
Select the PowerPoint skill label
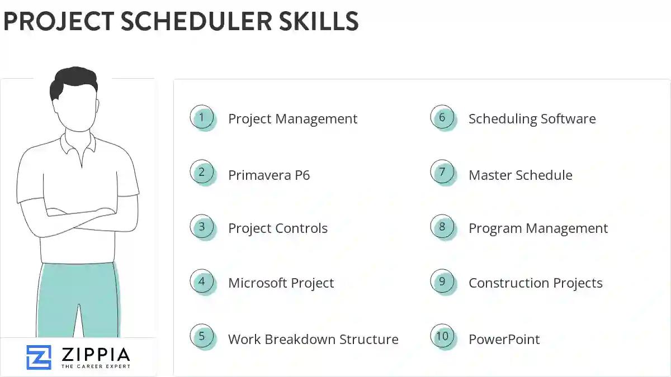click(504, 339)
